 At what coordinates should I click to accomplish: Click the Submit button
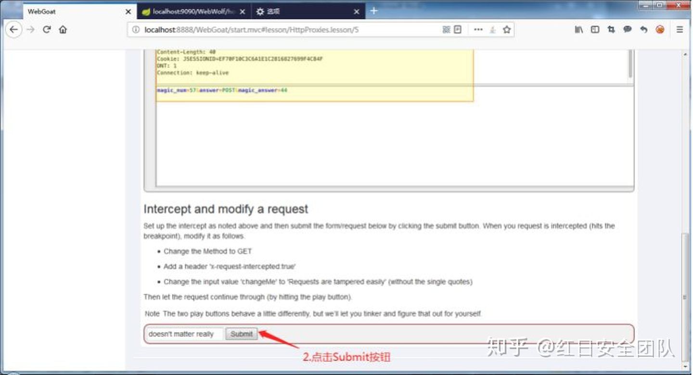(x=242, y=334)
